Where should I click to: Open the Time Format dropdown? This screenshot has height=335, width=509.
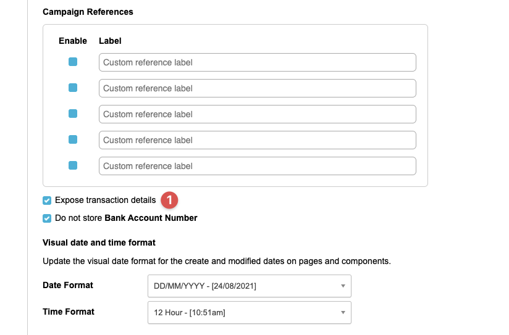249,313
